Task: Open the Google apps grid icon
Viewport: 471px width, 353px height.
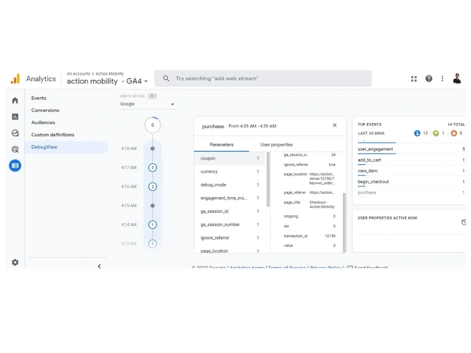Action: click(414, 79)
